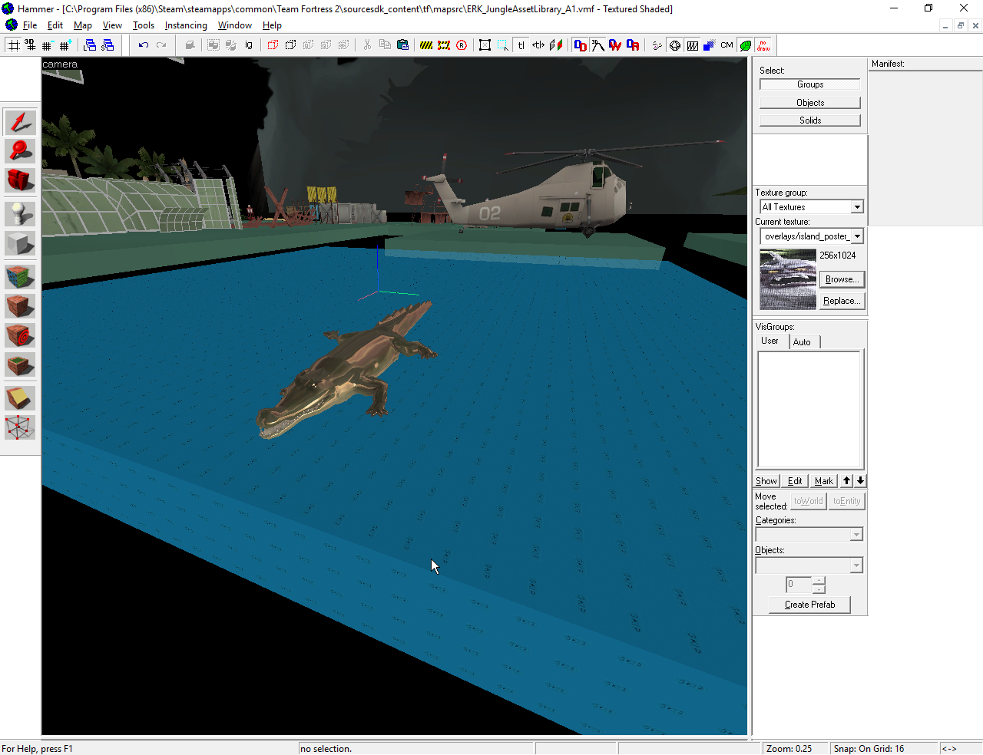Viewport: 983px width, 755px height.
Task: Click the VisGroups Show button
Action: point(766,481)
